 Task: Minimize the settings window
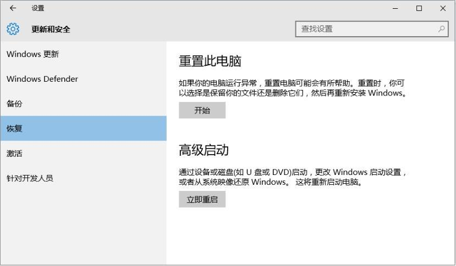click(x=395, y=8)
